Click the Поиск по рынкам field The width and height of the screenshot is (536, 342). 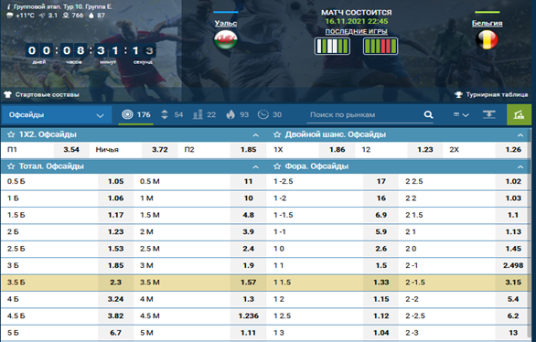365,115
